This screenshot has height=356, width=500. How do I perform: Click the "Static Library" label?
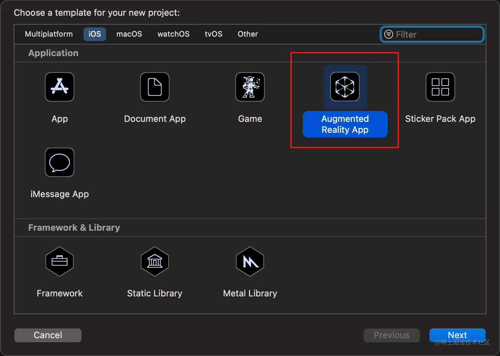click(155, 293)
